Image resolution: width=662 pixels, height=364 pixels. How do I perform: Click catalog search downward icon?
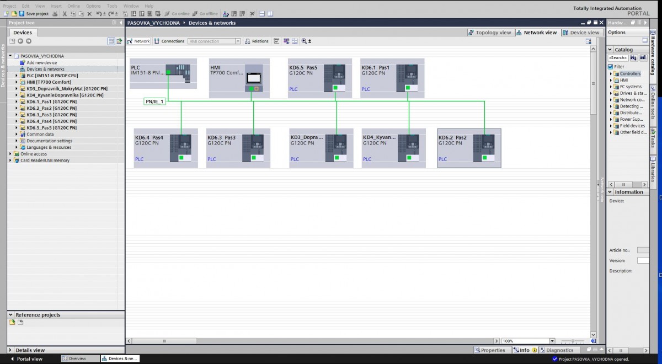633,57
